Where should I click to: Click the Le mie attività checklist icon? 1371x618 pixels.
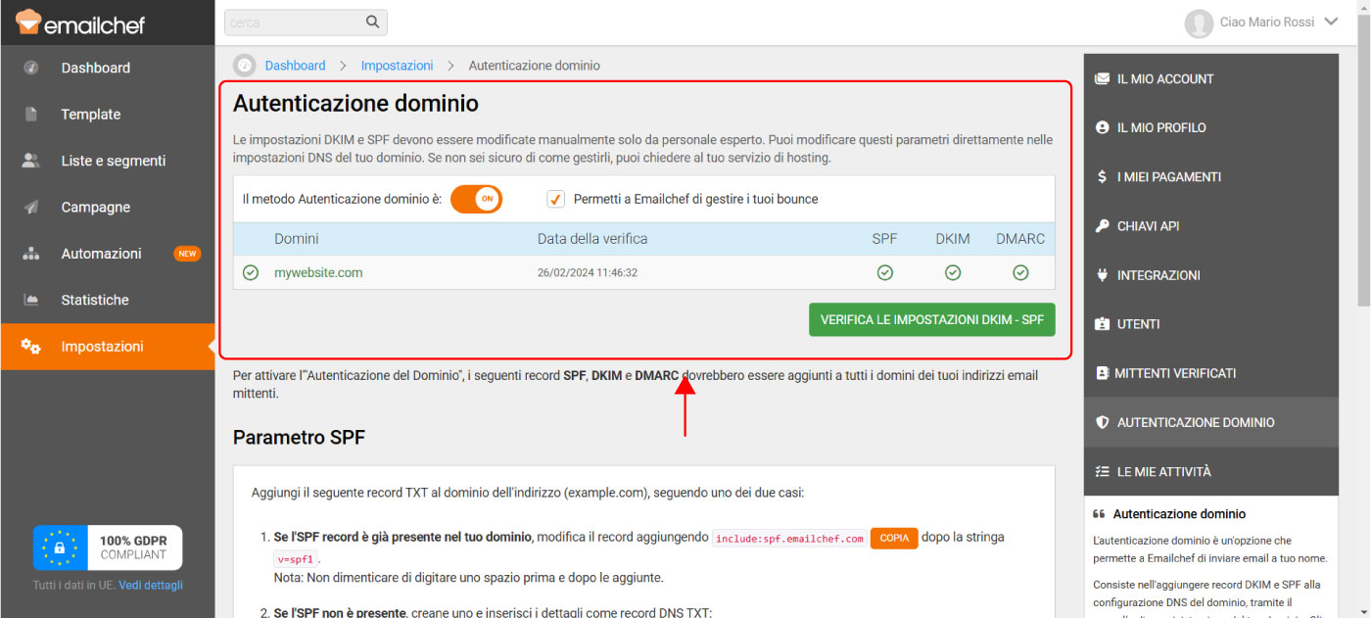click(x=1103, y=471)
